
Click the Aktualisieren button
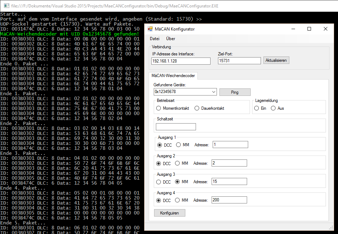[276, 60]
